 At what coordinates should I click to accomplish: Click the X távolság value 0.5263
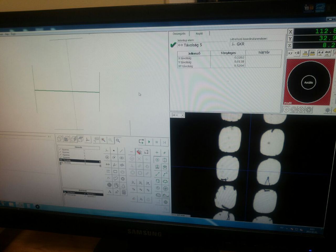pyautogui.click(x=239, y=57)
